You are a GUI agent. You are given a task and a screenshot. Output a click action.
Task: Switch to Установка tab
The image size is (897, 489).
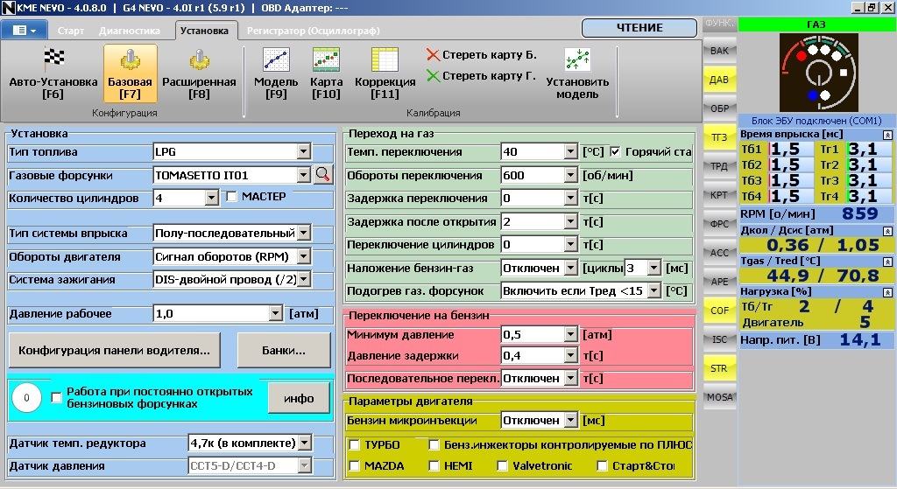pyautogui.click(x=204, y=31)
